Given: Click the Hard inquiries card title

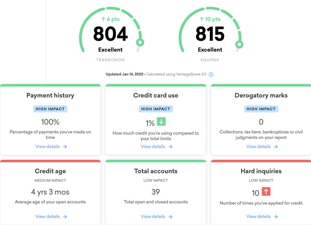Looking at the screenshot, I should click(x=261, y=171).
